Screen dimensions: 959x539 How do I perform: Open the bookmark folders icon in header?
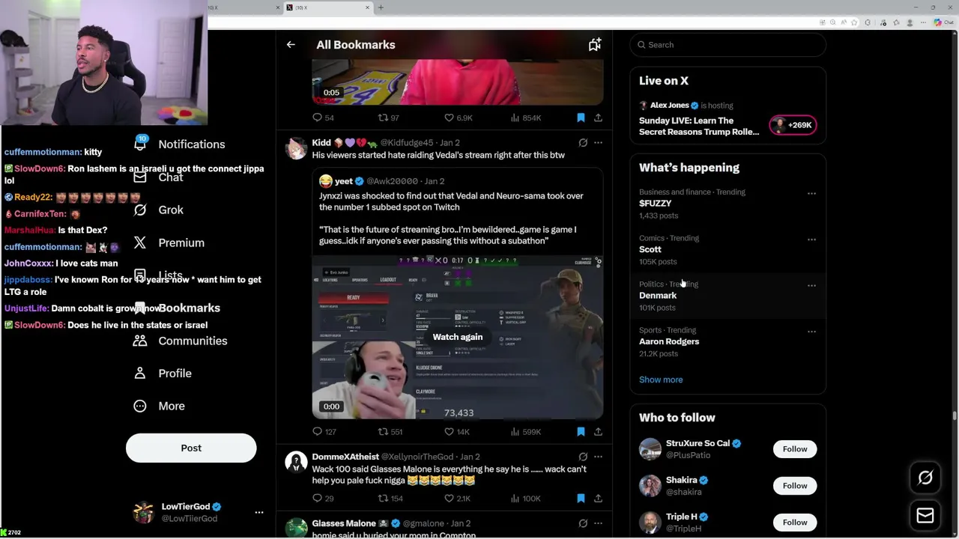click(594, 45)
